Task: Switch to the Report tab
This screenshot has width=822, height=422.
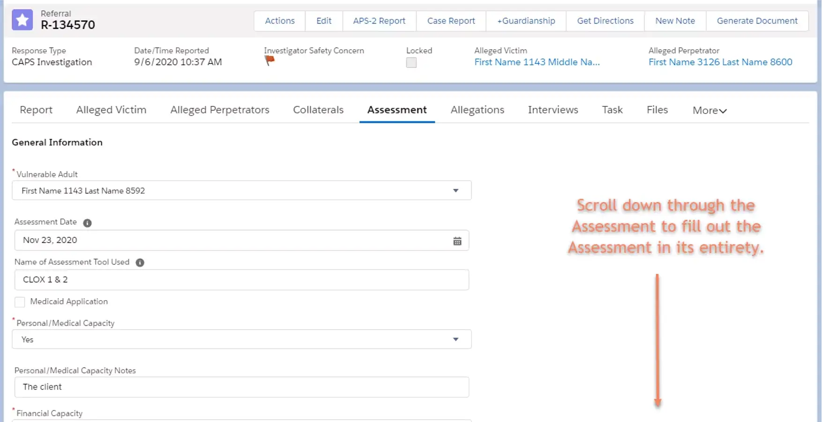Action: click(36, 110)
